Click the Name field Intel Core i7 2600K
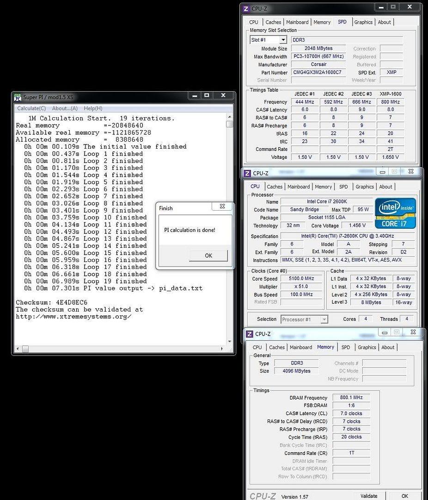The width and height of the screenshot is (428, 500). pos(327,201)
